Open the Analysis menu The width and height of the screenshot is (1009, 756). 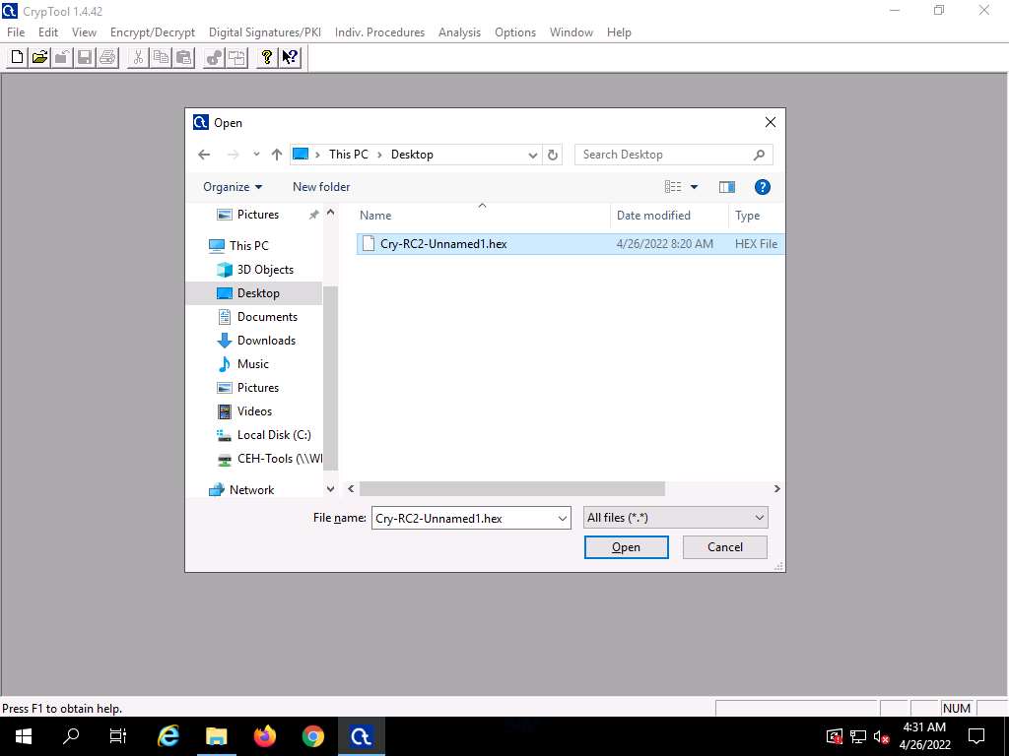coord(459,32)
